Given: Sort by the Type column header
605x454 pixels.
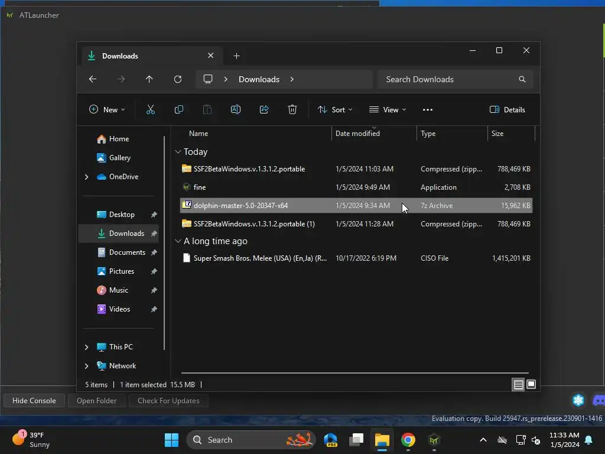Looking at the screenshot, I should [x=452, y=134].
